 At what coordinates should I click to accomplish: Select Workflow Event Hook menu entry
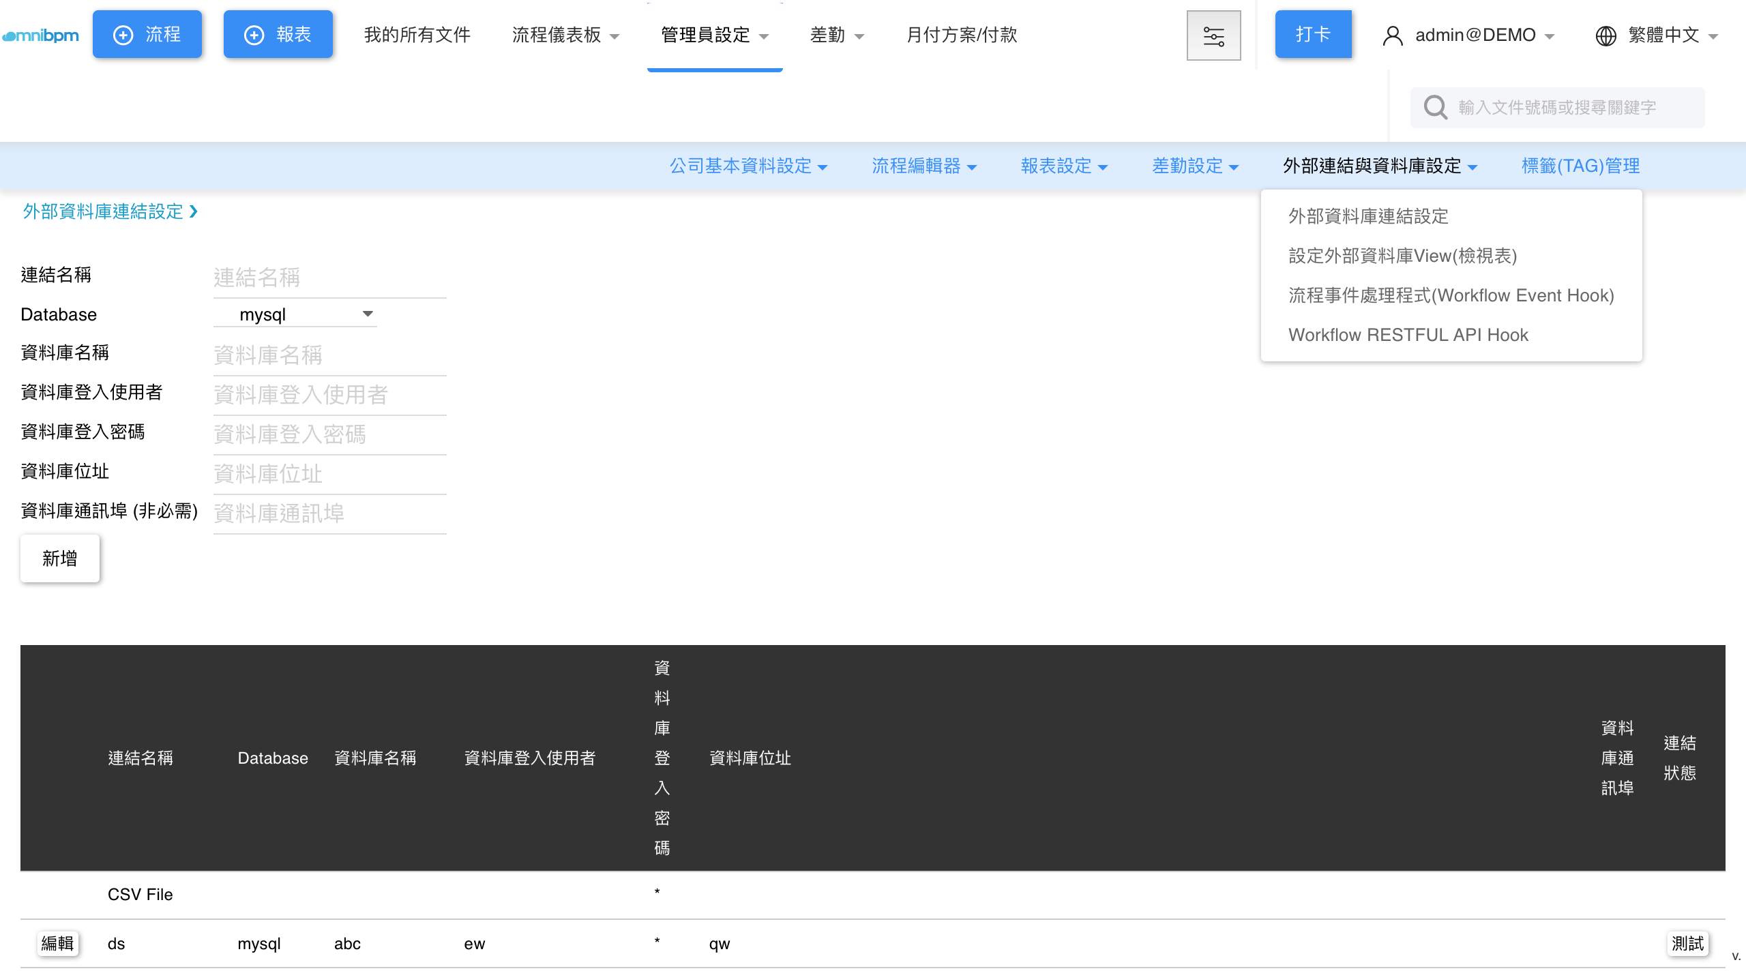coord(1451,295)
